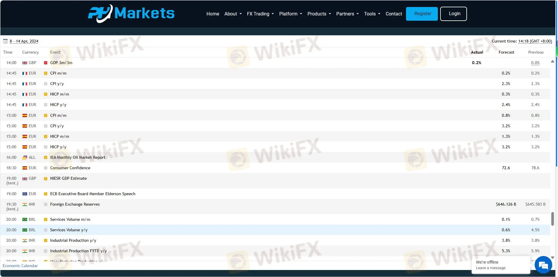Screen dimensions: 558x277
Task: Go to the Home page
Action: (x=213, y=14)
